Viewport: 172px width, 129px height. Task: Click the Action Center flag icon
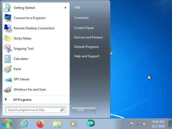tap(132, 124)
